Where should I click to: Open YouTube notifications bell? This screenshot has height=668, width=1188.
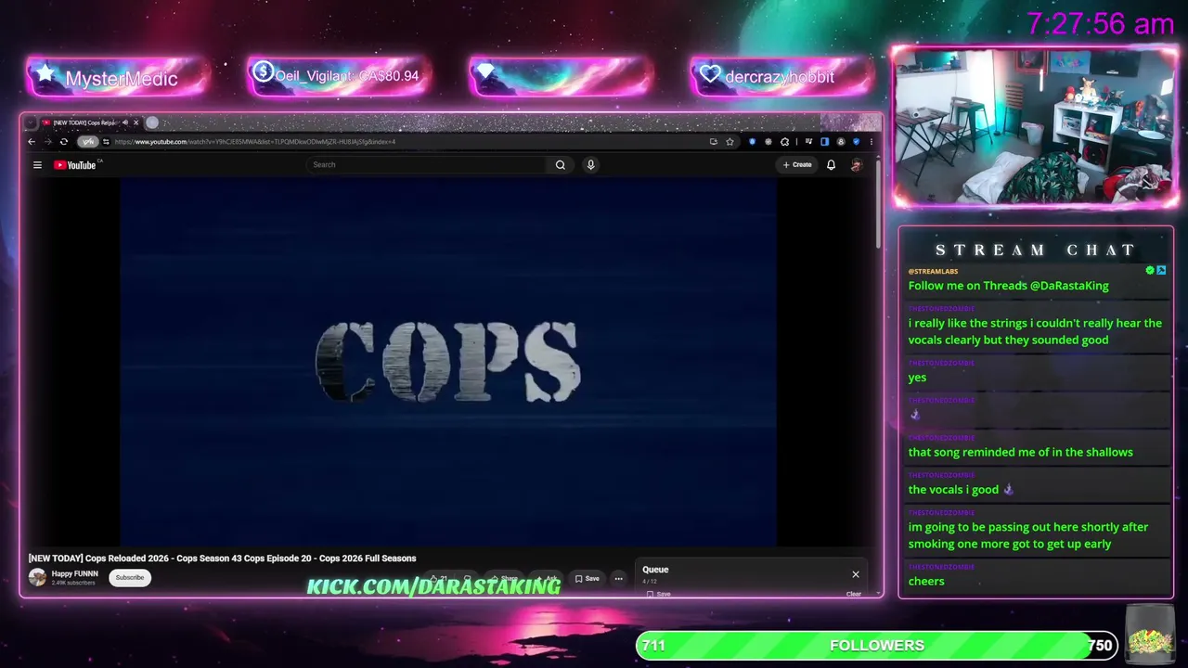coord(831,165)
